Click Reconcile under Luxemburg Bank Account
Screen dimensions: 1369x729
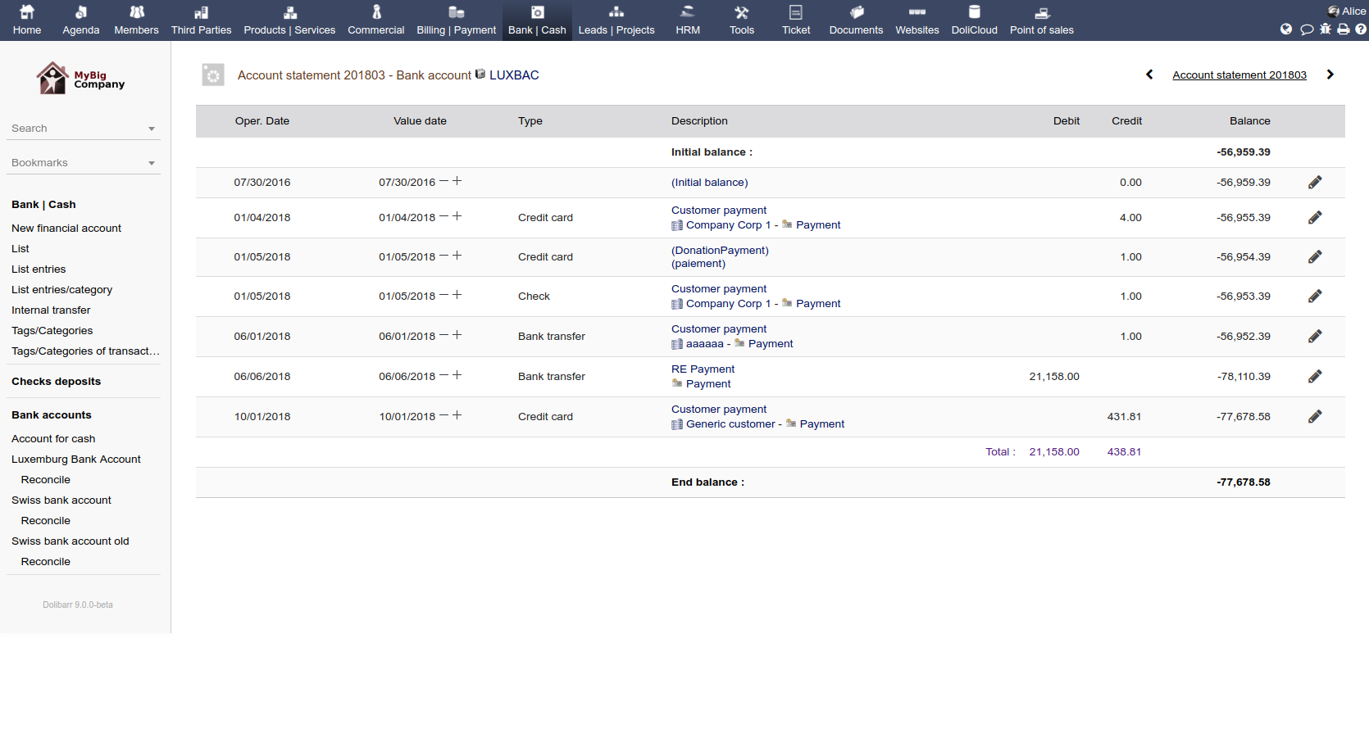(45, 479)
